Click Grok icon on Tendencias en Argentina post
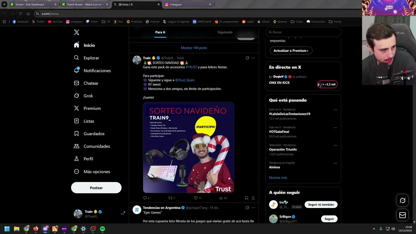Image resolution: width=416 pixels, height=234 pixels. pyautogui.click(x=247, y=208)
